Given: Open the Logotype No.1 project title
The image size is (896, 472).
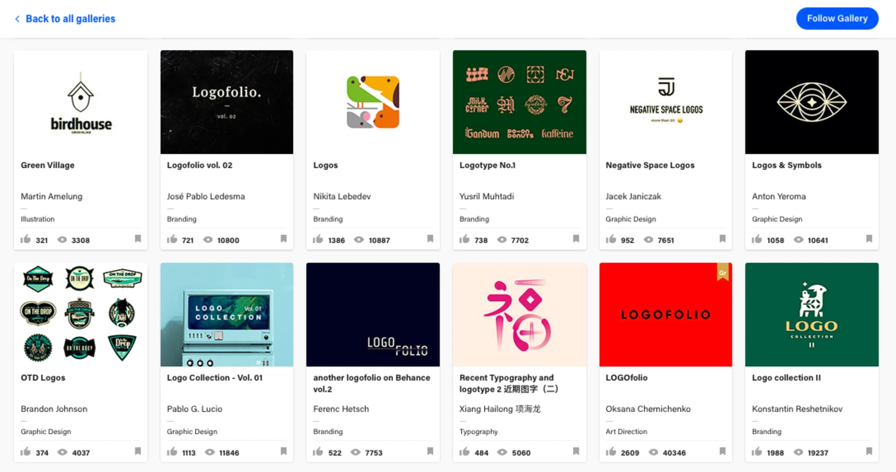Looking at the screenshot, I should click(487, 165).
